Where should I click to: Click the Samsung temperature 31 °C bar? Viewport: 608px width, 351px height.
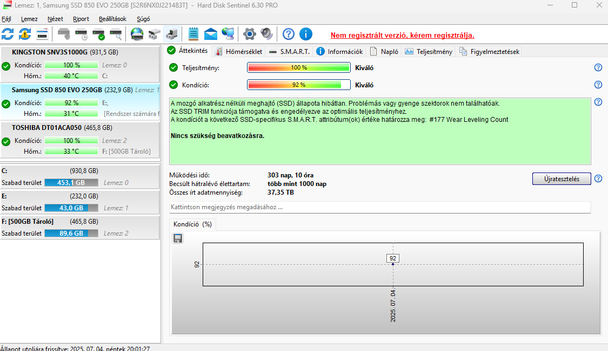(71, 114)
